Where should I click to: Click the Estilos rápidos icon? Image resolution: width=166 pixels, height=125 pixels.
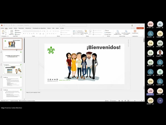pyautogui.click(x=90, y=31)
